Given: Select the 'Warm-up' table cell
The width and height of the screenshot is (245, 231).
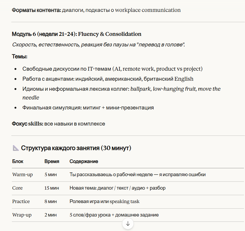Looking at the screenshot, I should point(22,175).
